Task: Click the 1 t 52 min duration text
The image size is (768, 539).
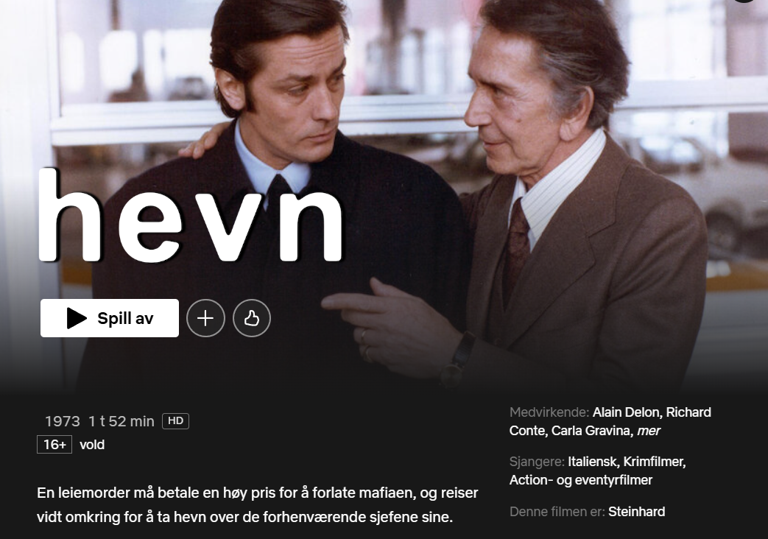Action: point(121,421)
